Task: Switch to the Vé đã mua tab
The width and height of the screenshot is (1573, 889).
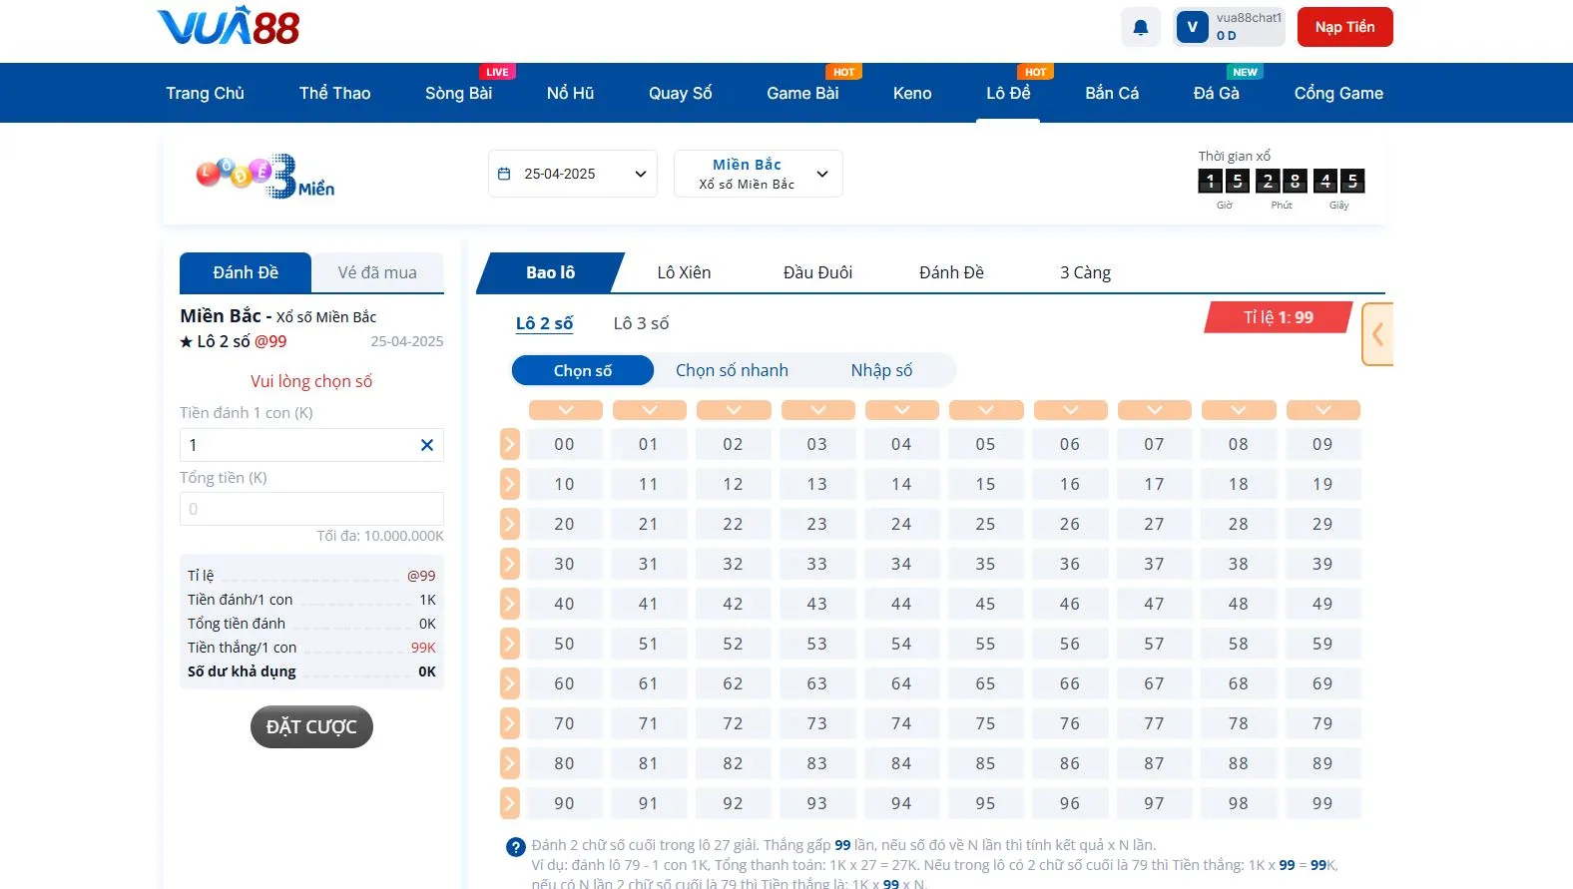Action: pos(377,272)
